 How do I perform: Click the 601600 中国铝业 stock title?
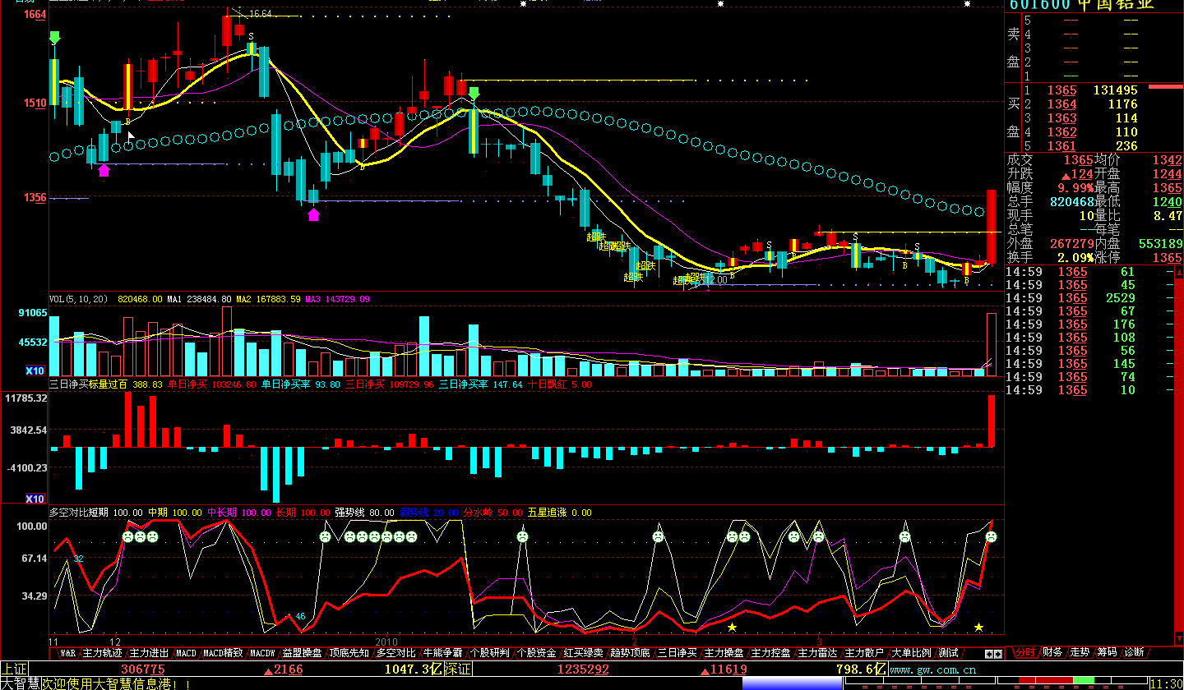[1081, 4]
